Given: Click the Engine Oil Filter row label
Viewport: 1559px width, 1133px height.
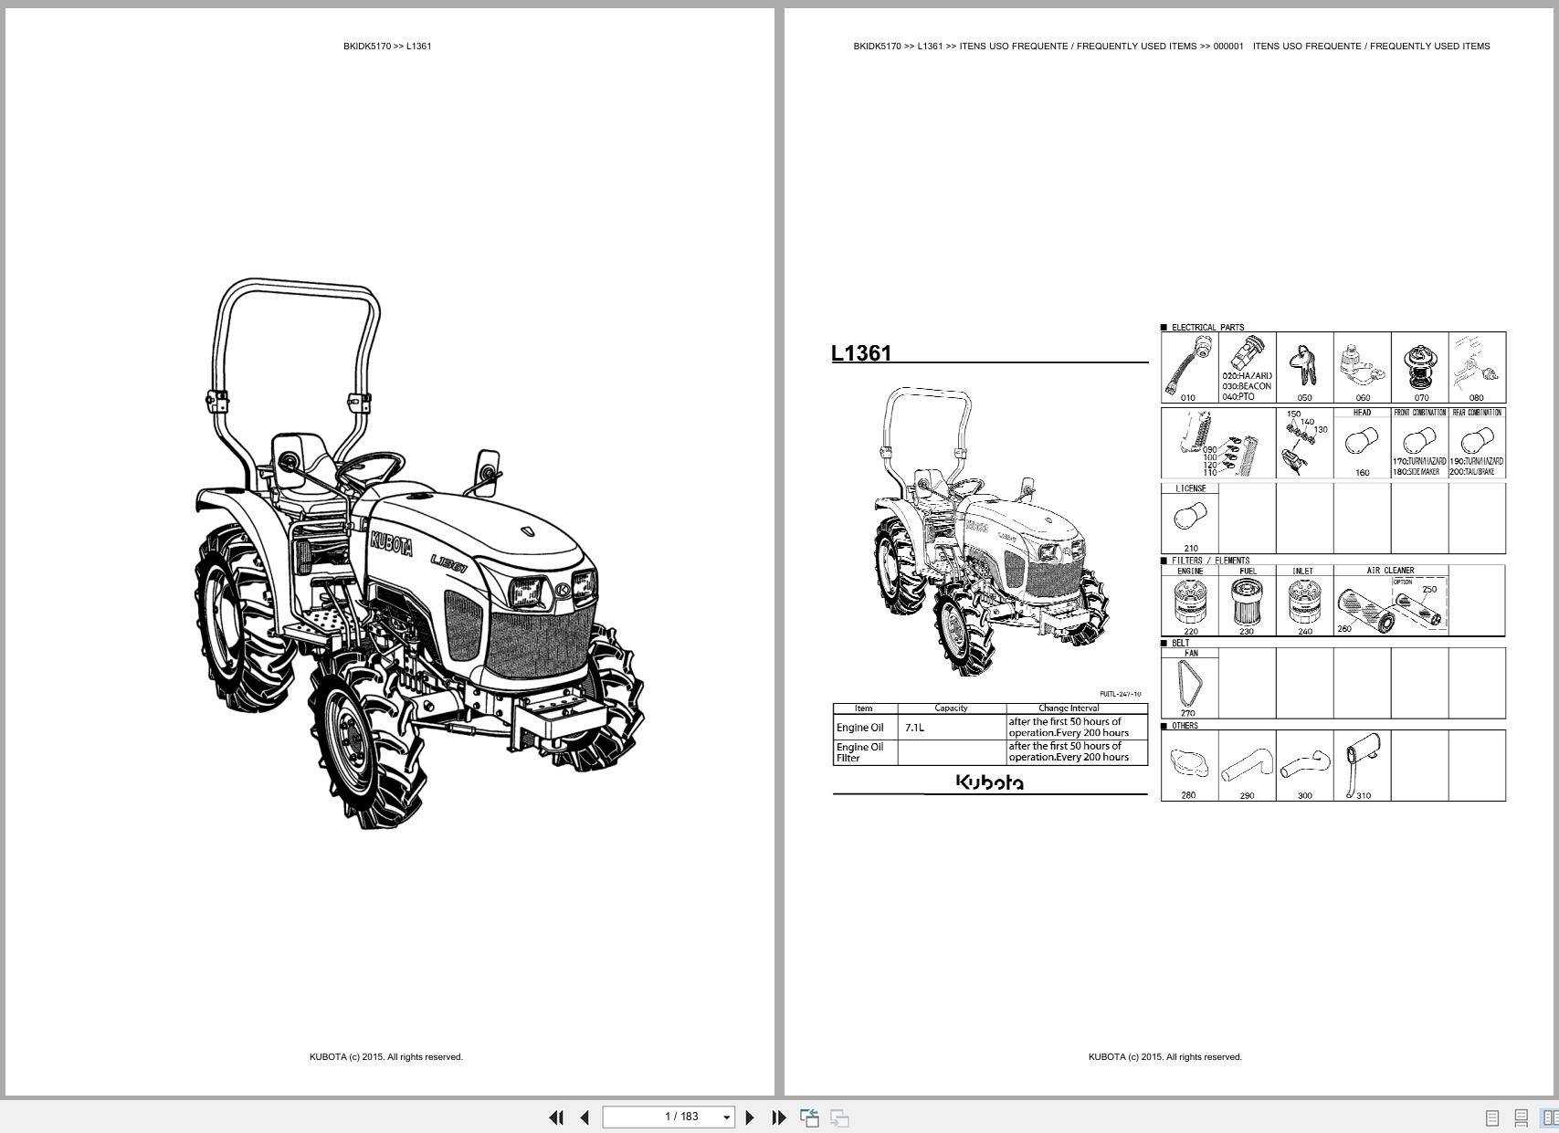Looking at the screenshot, I should 859,752.
